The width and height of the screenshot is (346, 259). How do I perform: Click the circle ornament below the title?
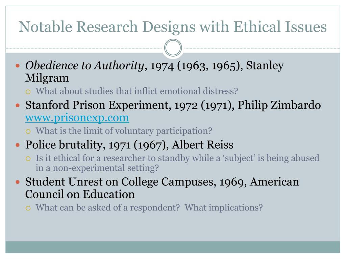click(x=173, y=48)
